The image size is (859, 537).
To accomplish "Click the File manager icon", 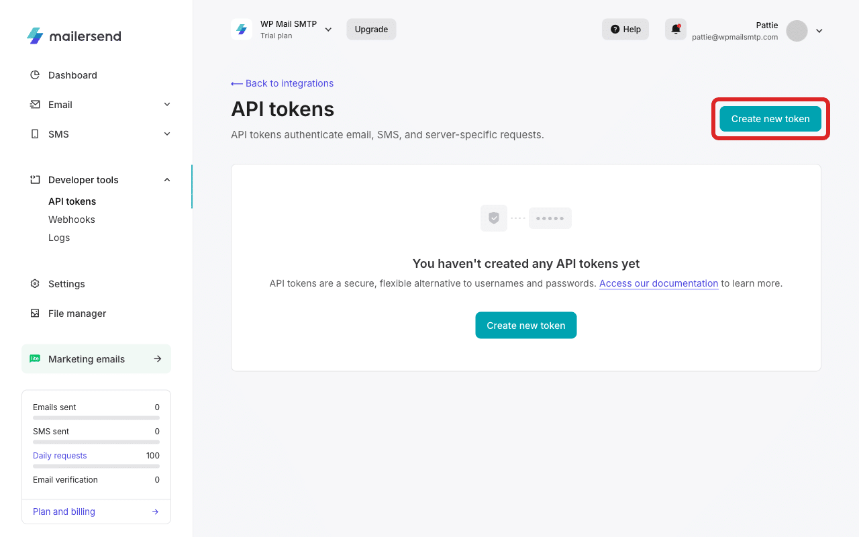I will [34, 313].
